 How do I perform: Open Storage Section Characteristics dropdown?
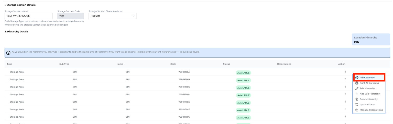(x=113, y=16)
